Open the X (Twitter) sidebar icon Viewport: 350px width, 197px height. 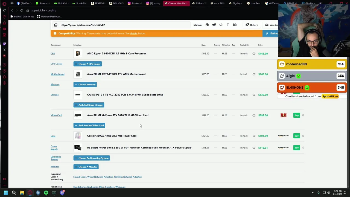click(x=4, y=50)
